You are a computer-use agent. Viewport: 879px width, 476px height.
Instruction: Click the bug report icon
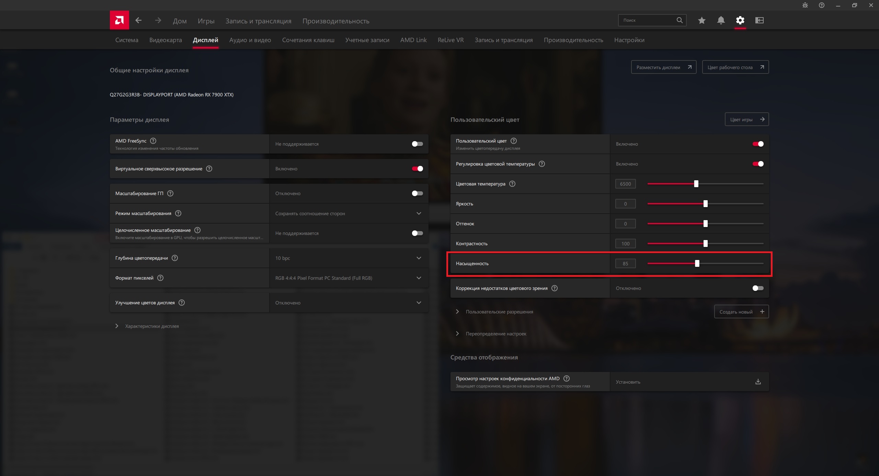(805, 5)
